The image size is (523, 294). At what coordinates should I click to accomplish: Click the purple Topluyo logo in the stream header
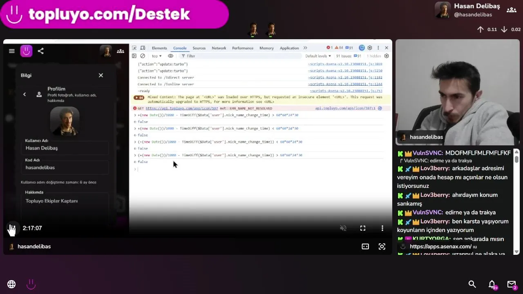(x=26, y=51)
